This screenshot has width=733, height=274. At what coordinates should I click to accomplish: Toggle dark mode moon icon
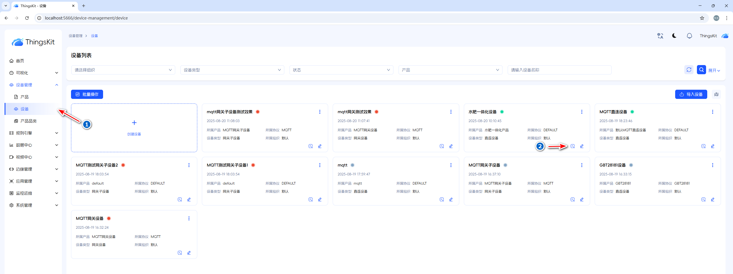point(674,36)
